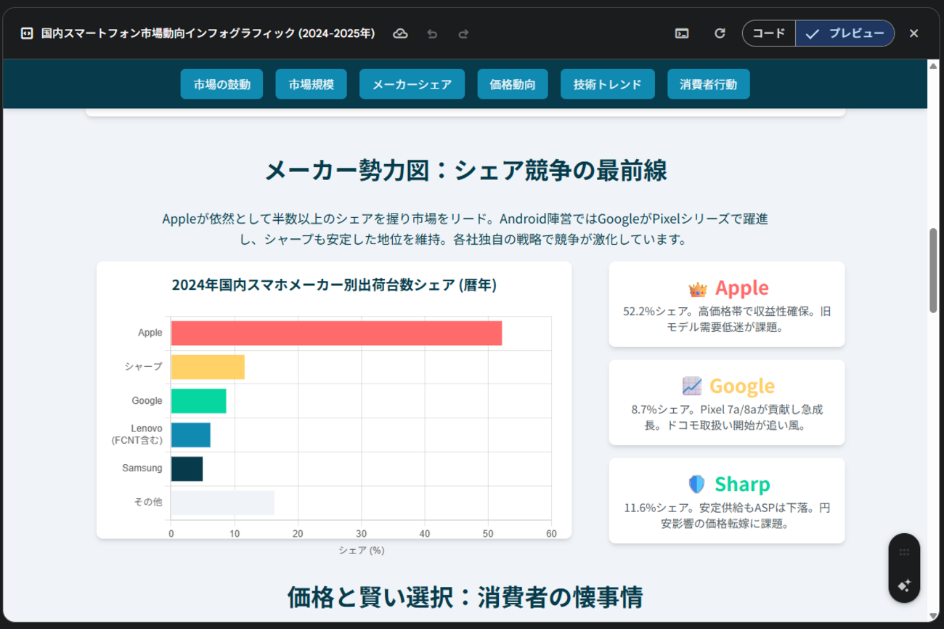The image size is (944, 629).
Task: Click the Apple card's 52.2%シェア description
Action: pyautogui.click(x=727, y=320)
